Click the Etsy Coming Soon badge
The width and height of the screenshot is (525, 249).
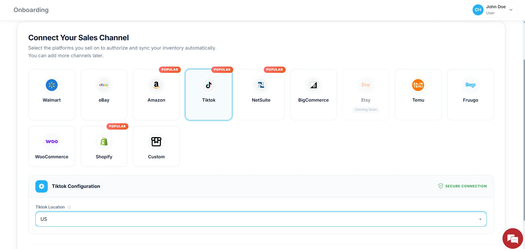pyautogui.click(x=366, y=109)
